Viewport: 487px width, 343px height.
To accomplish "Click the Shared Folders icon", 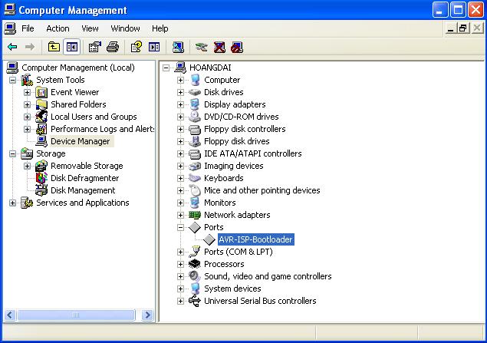I will pyautogui.click(x=41, y=104).
